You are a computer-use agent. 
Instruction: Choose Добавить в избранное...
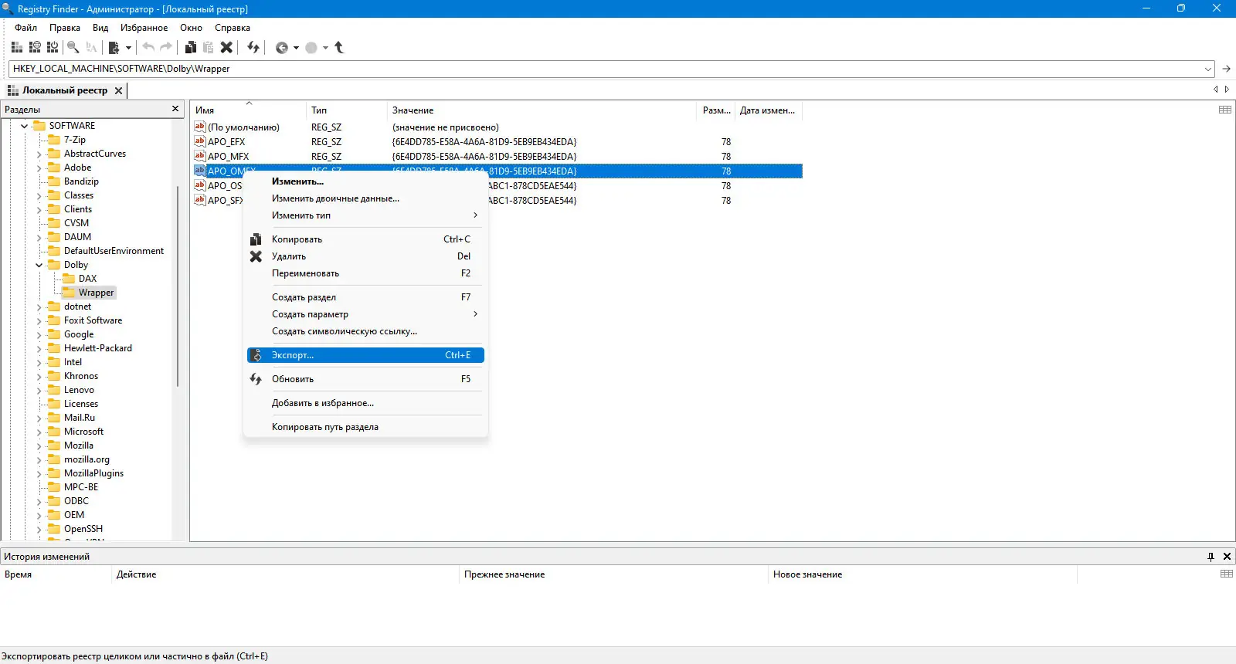[365, 403]
